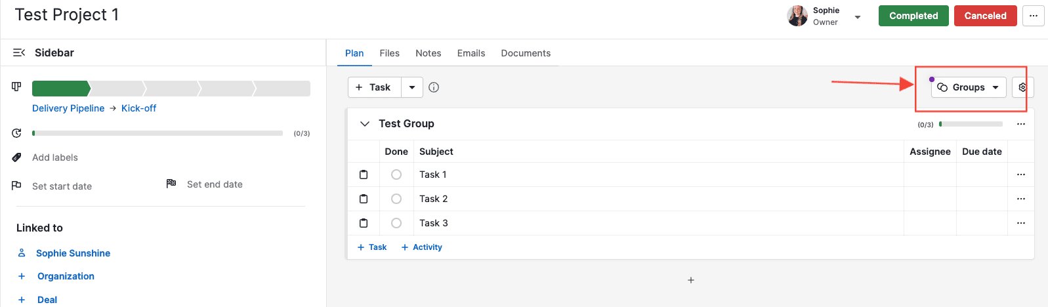Open the more options menu for Task 2

pos(1020,199)
